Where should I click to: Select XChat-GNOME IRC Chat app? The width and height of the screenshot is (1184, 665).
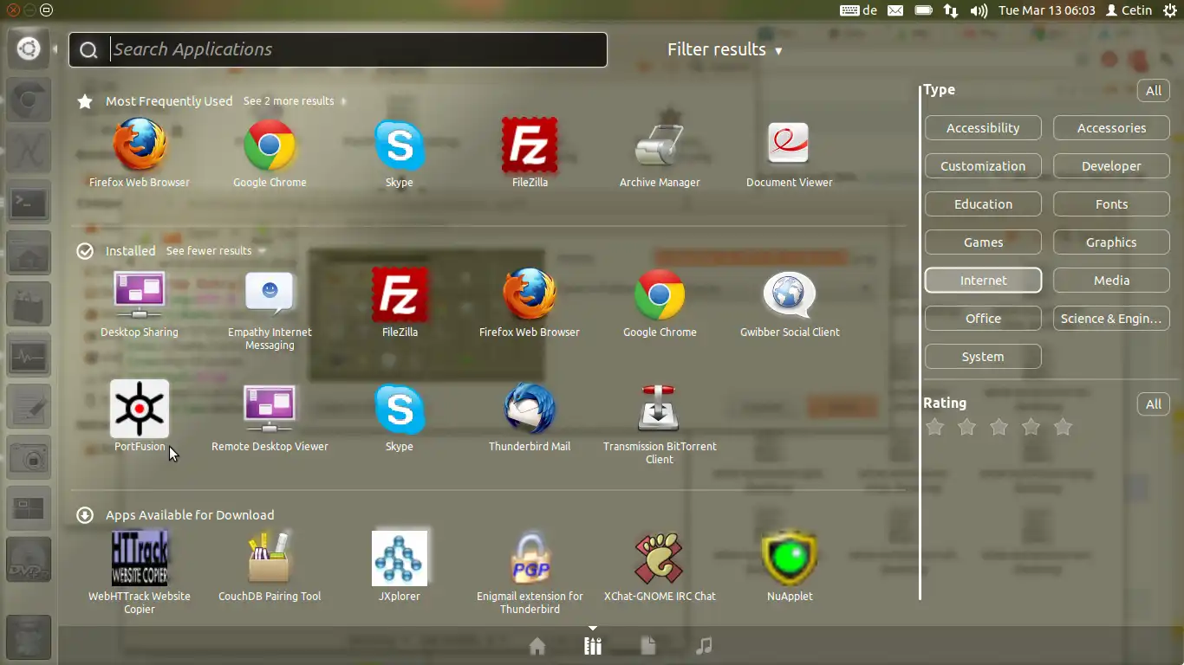pyautogui.click(x=660, y=566)
